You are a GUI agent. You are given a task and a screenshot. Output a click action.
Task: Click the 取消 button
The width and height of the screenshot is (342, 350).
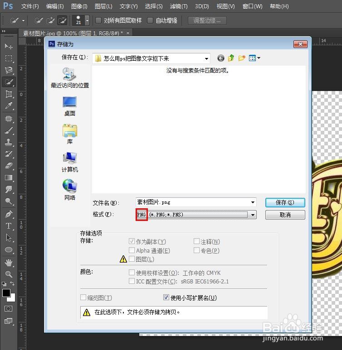click(285, 215)
